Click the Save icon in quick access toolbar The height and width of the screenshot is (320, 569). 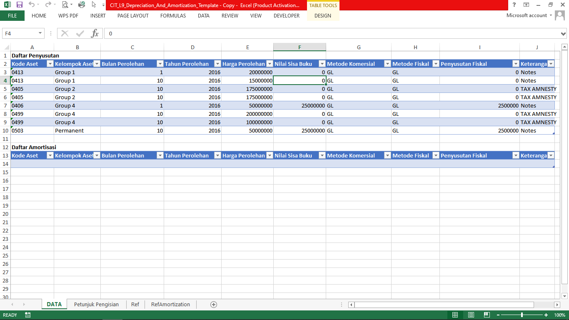point(19,5)
